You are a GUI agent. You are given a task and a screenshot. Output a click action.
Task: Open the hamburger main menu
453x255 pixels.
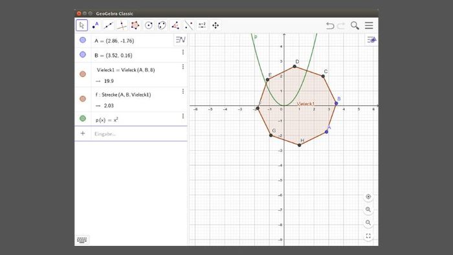pyautogui.click(x=369, y=25)
